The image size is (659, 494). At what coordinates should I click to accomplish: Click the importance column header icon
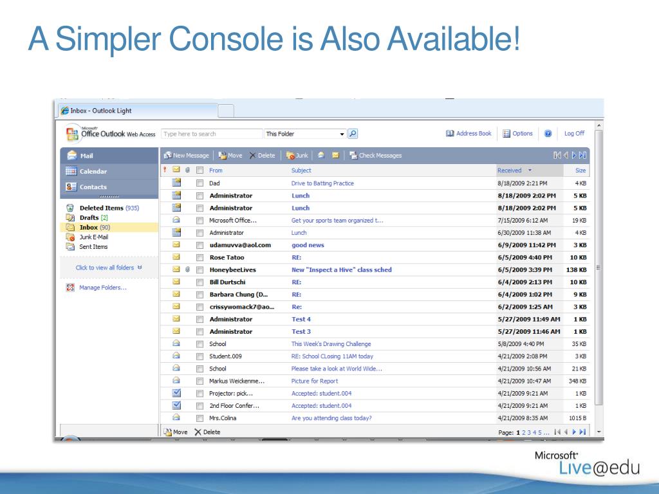tap(165, 170)
